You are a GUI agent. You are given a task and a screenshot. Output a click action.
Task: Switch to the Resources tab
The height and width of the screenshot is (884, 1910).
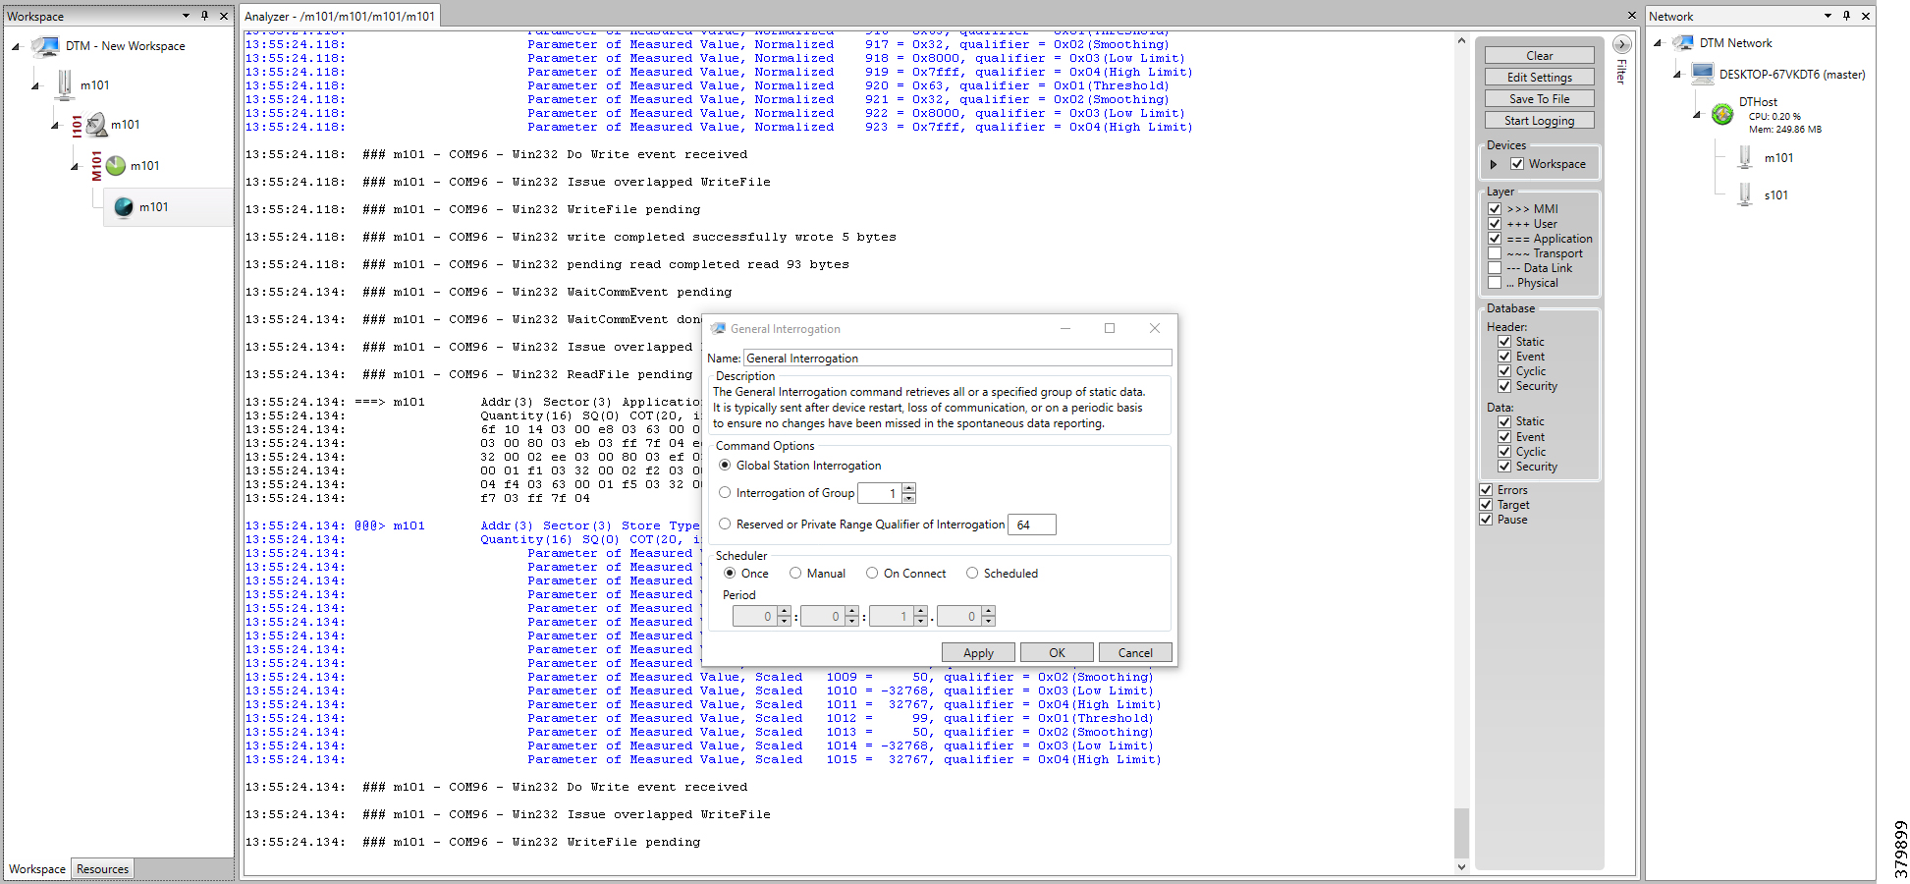click(x=103, y=869)
